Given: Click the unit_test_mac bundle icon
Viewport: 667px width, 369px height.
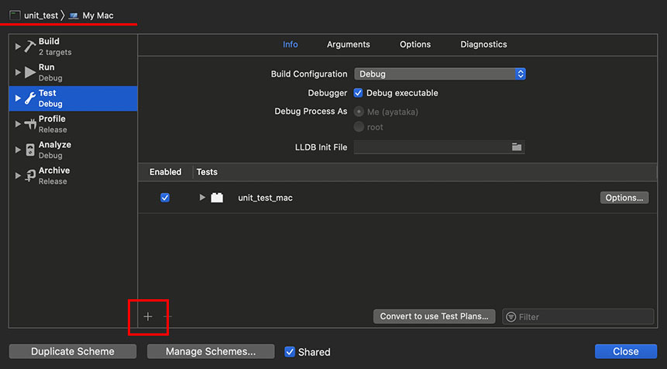Looking at the screenshot, I should (x=217, y=198).
